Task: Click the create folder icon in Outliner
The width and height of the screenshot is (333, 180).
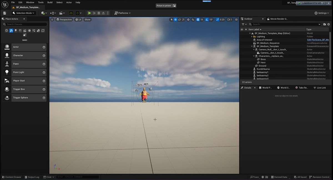Action: tap(324, 24)
